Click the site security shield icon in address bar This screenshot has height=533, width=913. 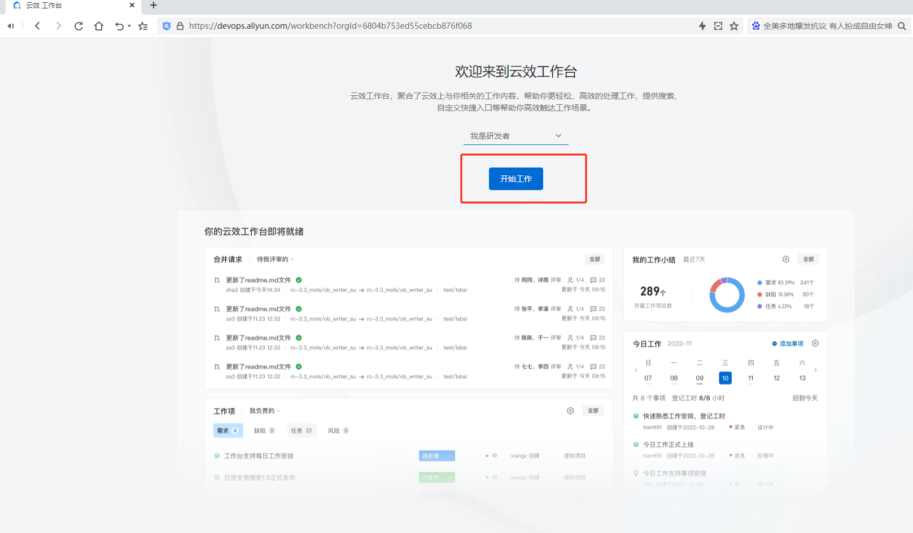pyautogui.click(x=167, y=26)
